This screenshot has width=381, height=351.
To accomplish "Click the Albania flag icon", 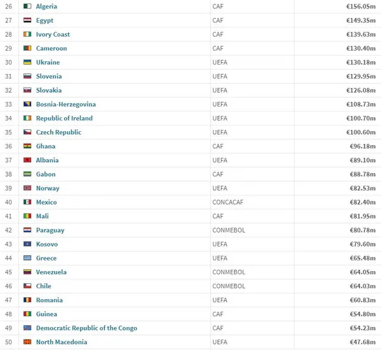I will 27,160.
